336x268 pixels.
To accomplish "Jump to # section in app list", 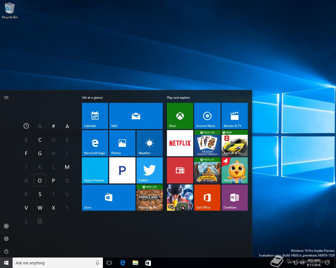I will 54,126.
